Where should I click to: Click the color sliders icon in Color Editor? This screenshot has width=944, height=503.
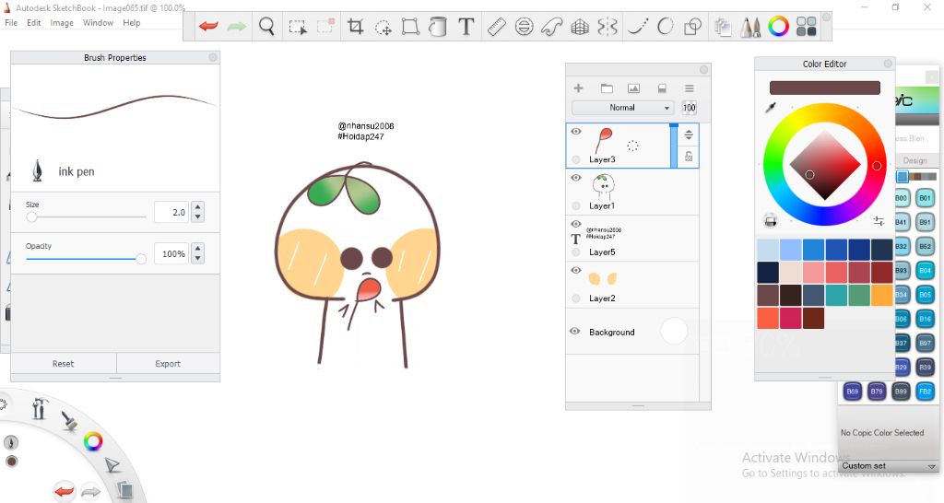click(879, 221)
